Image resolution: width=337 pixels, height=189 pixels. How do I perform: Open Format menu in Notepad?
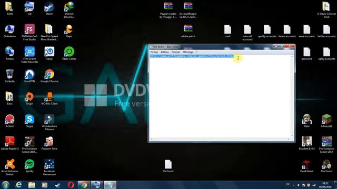point(175,52)
